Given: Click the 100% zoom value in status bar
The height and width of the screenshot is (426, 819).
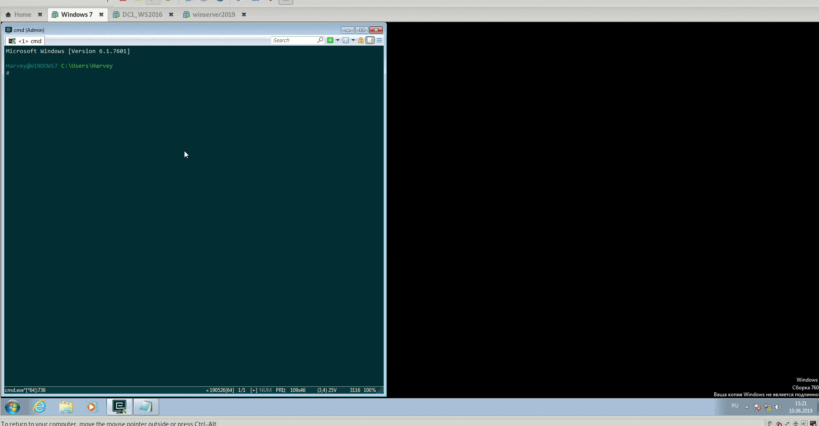Looking at the screenshot, I should [x=370, y=390].
